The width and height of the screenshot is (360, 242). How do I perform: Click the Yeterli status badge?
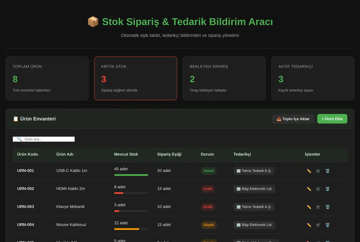click(208, 171)
